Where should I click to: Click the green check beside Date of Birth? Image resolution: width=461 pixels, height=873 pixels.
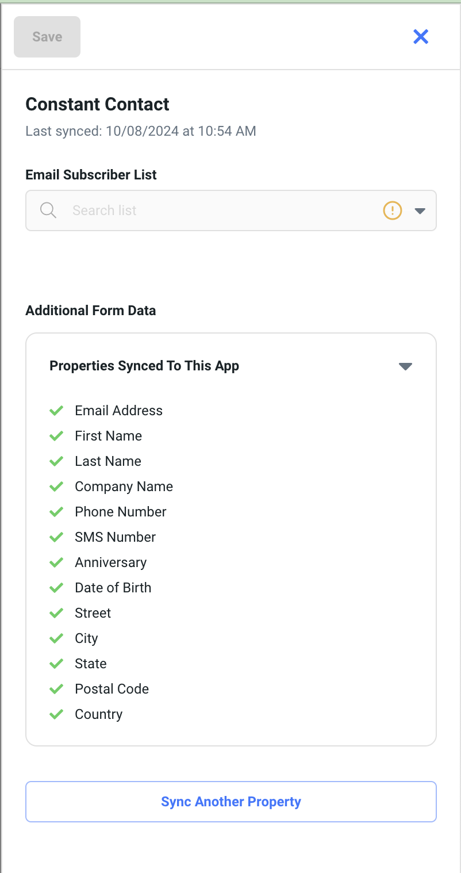(56, 588)
